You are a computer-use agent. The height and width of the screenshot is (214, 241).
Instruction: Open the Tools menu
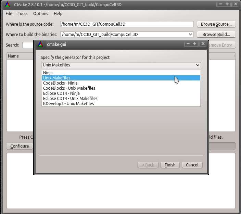click(23, 14)
